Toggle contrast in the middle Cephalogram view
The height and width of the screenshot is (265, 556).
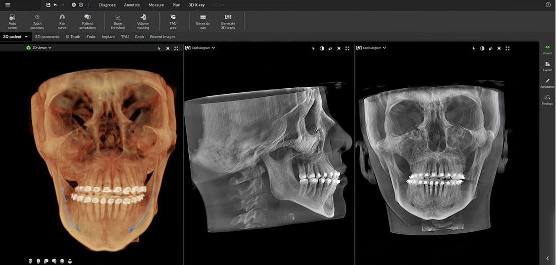322,48
